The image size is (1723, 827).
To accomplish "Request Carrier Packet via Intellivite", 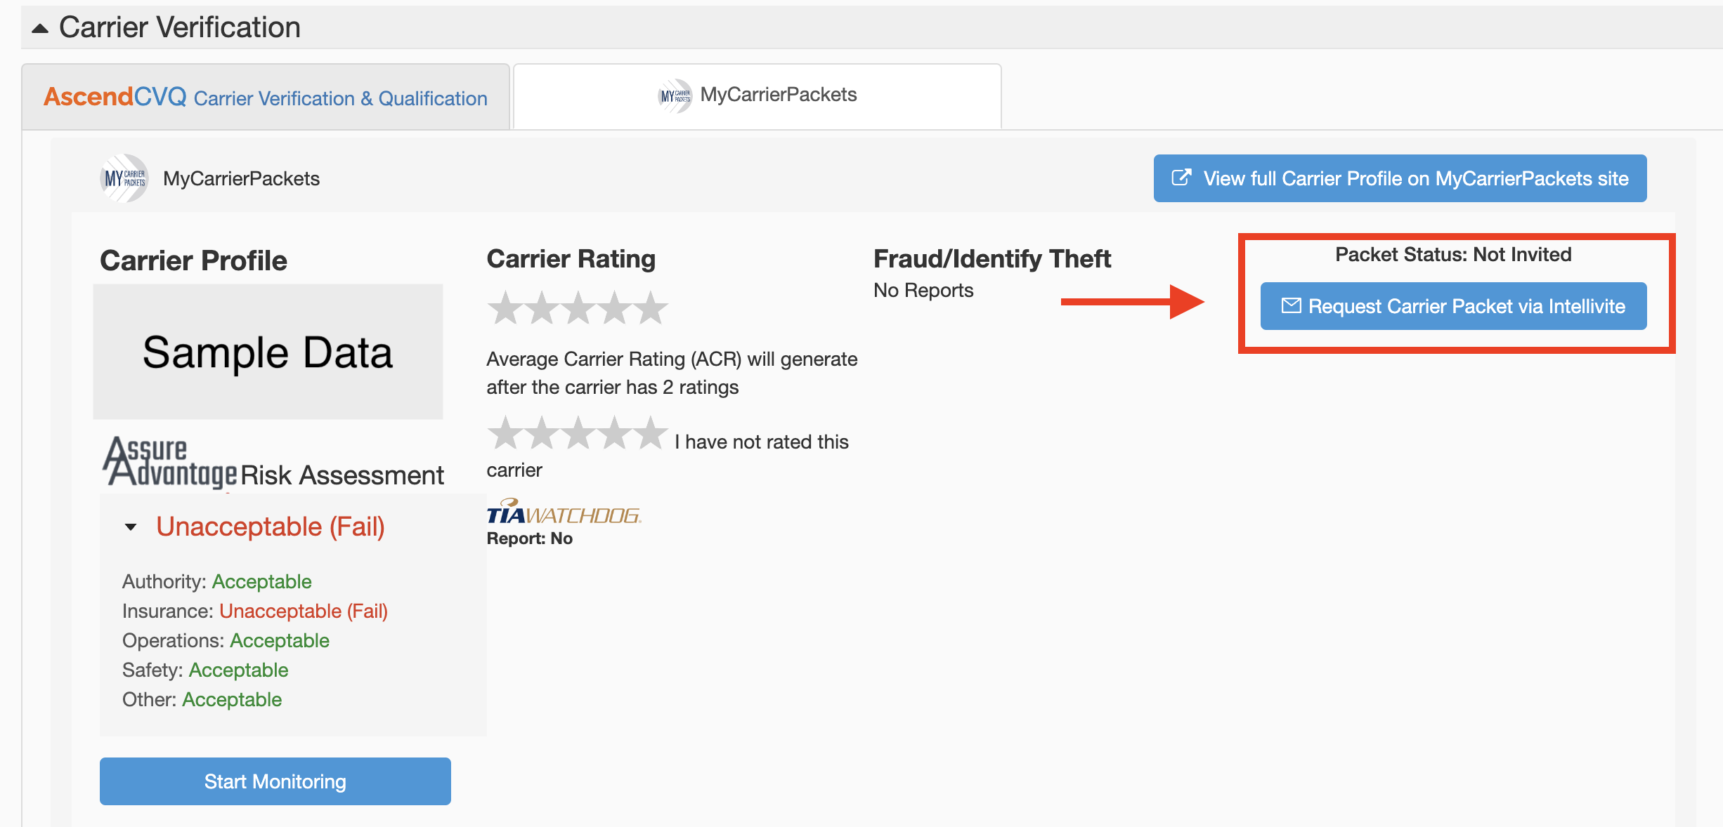I will pyautogui.click(x=1453, y=306).
